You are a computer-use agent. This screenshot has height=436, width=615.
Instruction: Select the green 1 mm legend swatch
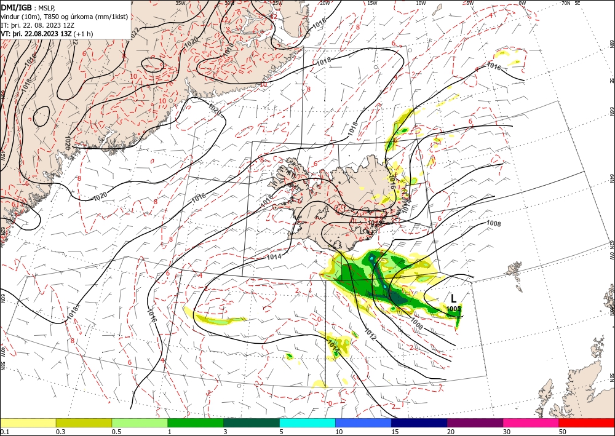coord(196,422)
